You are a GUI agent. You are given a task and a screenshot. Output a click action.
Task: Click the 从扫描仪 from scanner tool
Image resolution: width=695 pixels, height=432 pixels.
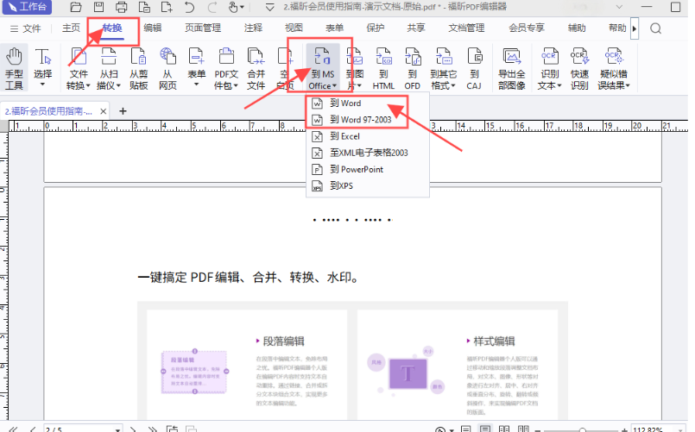pos(109,68)
